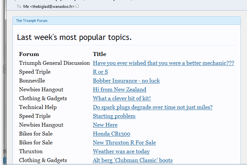
Task: Click the 'Technical Help' forum name
Action: [x=38, y=107]
